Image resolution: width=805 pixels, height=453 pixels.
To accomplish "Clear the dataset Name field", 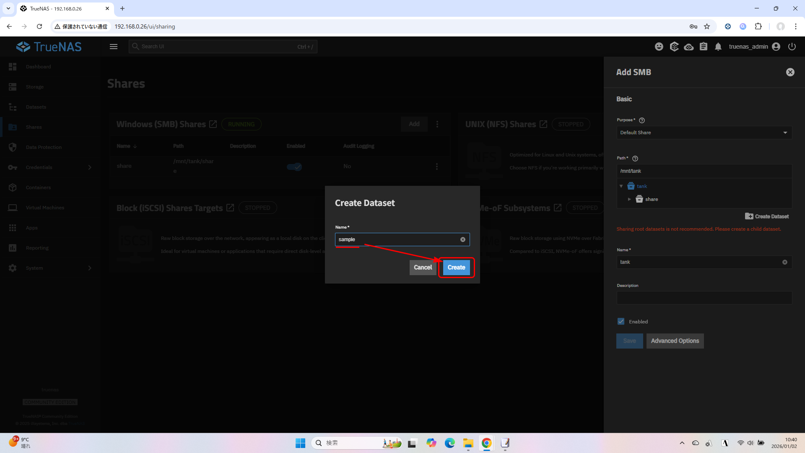I will coord(463,240).
